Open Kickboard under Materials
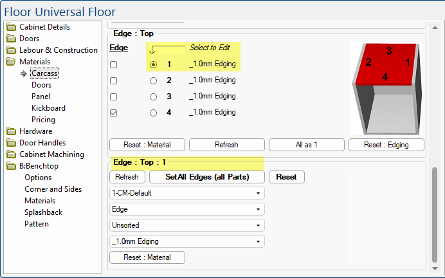Image resolution: width=445 pixels, height=278 pixels. (48, 108)
